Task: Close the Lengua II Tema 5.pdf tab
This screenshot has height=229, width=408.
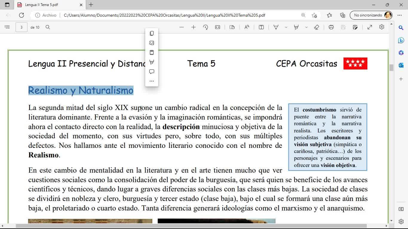Action: pos(81,5)
